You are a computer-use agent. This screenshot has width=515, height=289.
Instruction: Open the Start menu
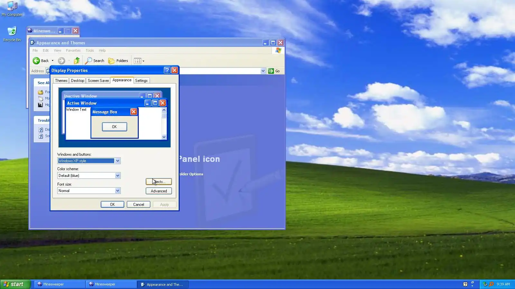pos(15,284)
